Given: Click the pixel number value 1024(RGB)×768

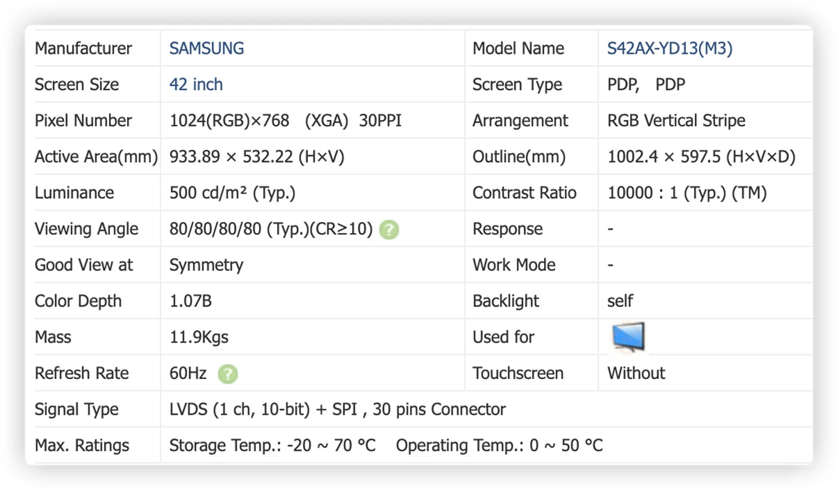Looking at the screenshot, I should tap(229, 121).
